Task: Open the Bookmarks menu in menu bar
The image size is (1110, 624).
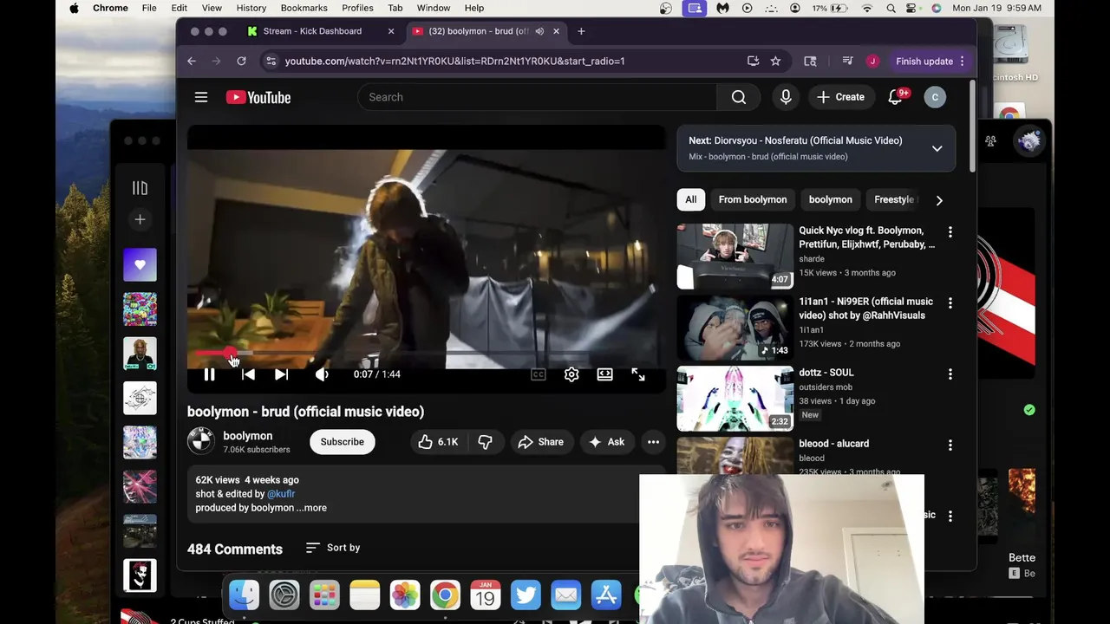Action: tap(304, 8)
